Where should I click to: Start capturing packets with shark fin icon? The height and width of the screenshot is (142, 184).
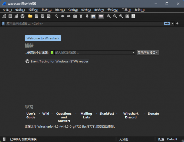4,16
